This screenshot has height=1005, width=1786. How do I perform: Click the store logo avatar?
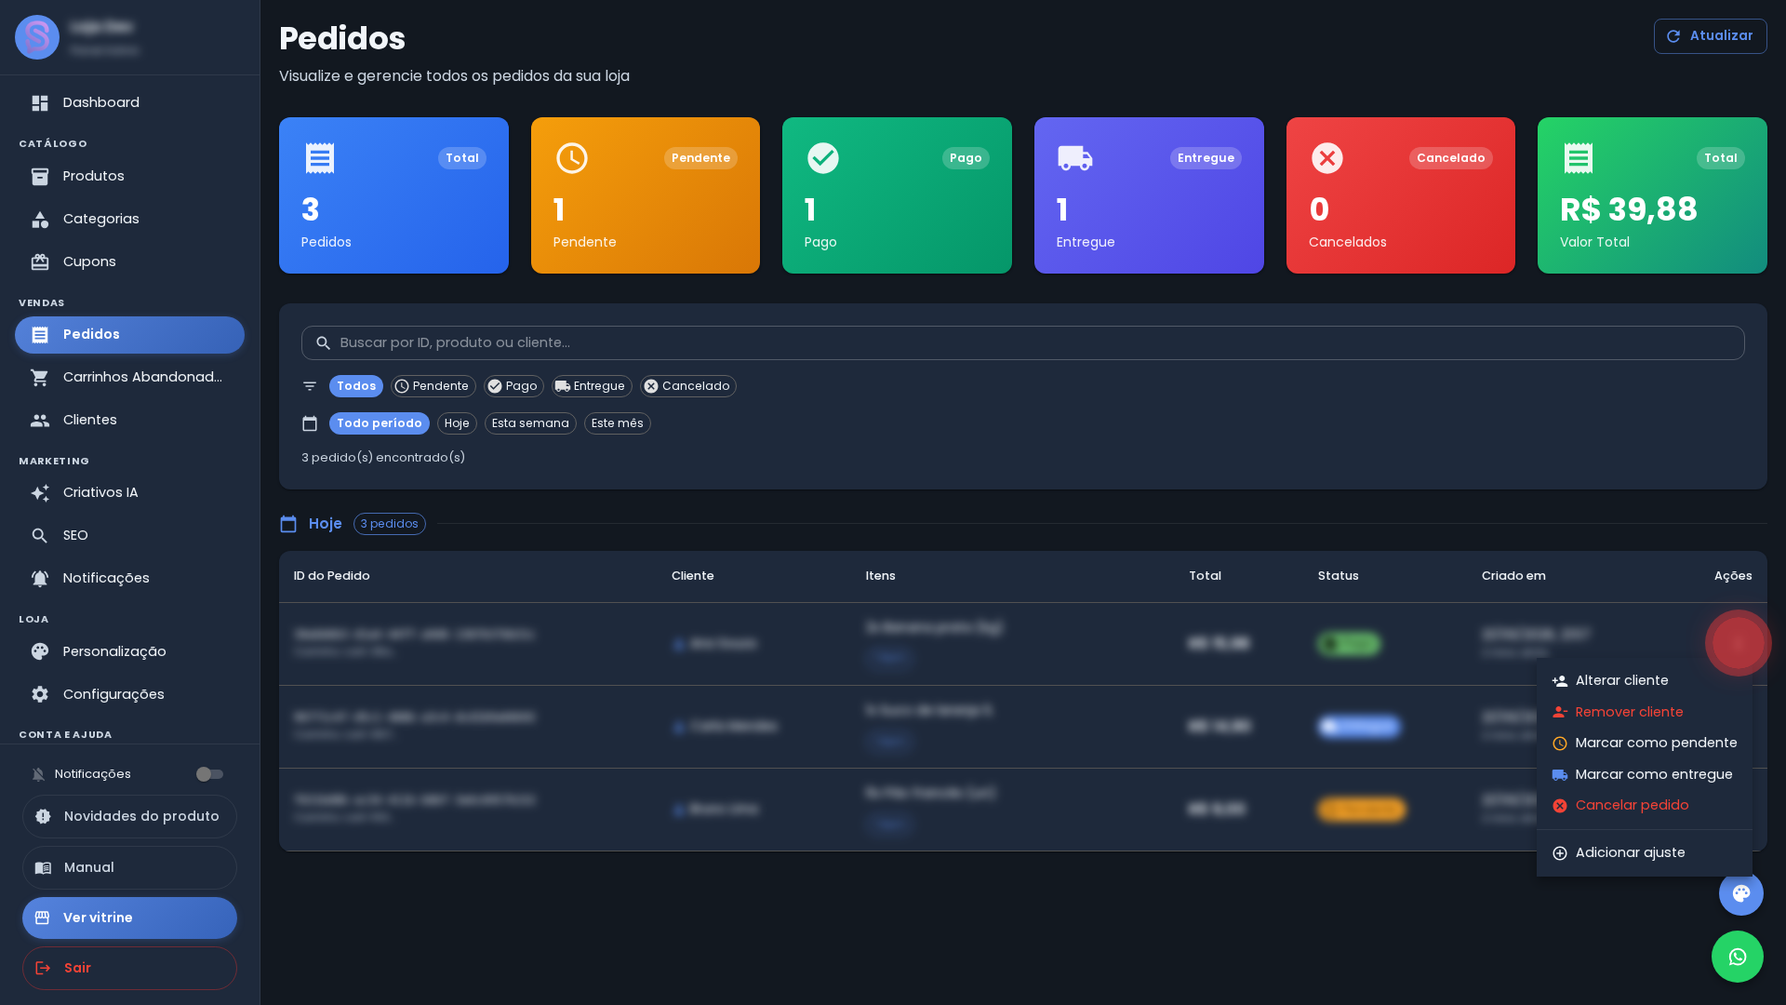click(37, 37)
